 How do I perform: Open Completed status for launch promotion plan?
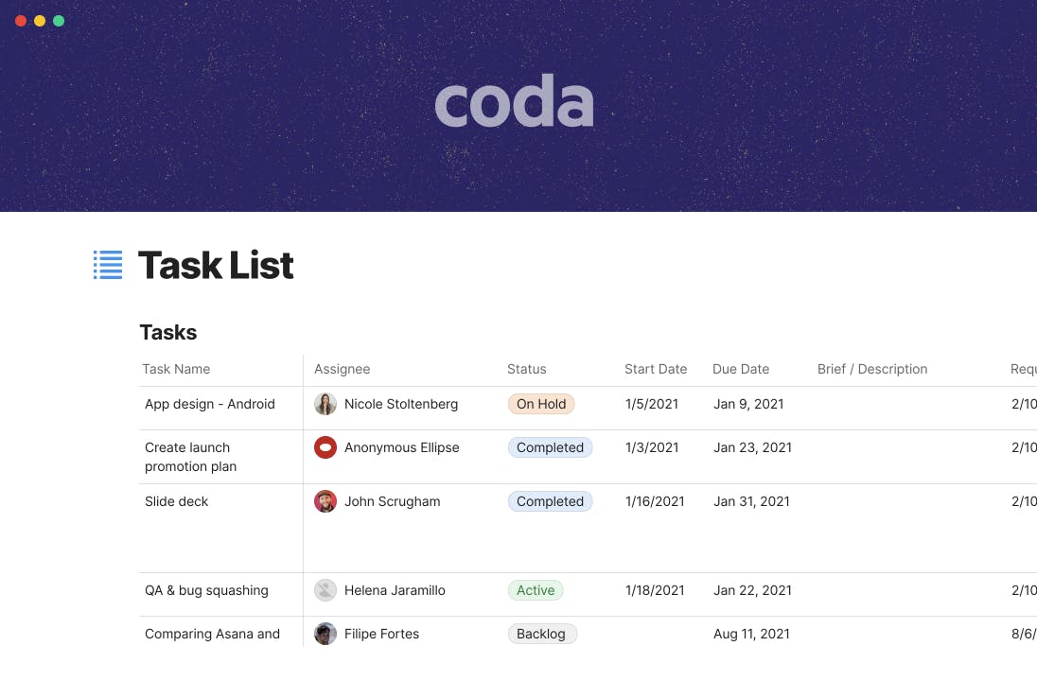click(550, 447)
